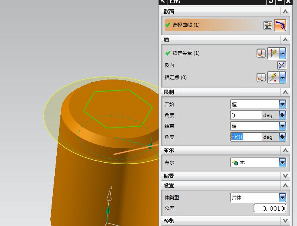Click the reset icon in dialog title bar
Screen dimensions: 297x226
click(x=271, y=2)
